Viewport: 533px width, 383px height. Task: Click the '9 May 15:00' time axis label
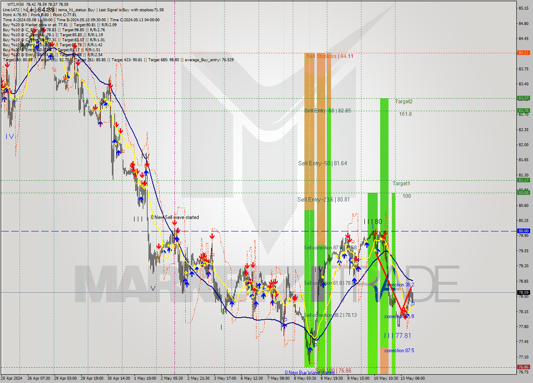click(359, 378)
